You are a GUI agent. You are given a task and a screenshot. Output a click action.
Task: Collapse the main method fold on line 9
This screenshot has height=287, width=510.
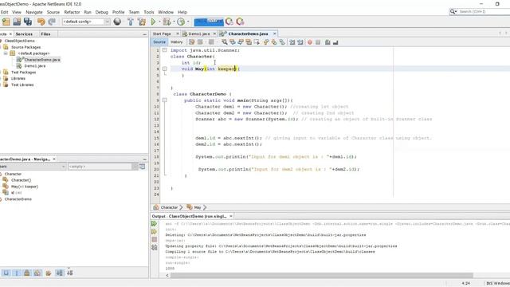point(165,100)
